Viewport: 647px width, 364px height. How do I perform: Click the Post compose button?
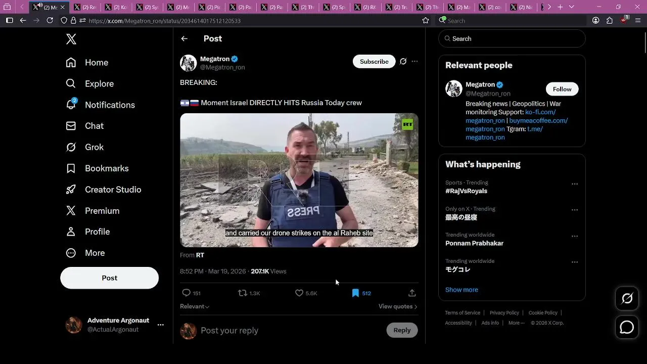109,278
